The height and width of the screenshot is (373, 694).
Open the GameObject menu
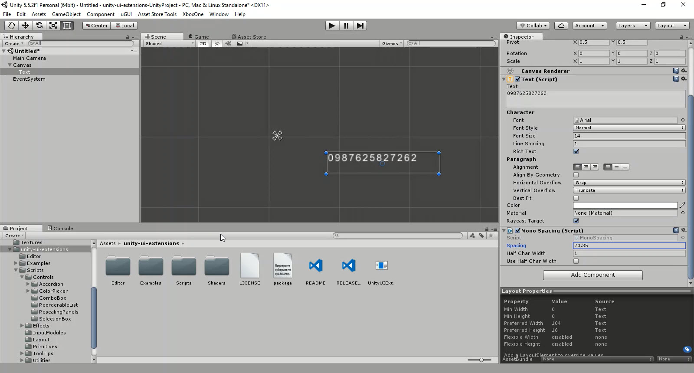pos(66,14)
